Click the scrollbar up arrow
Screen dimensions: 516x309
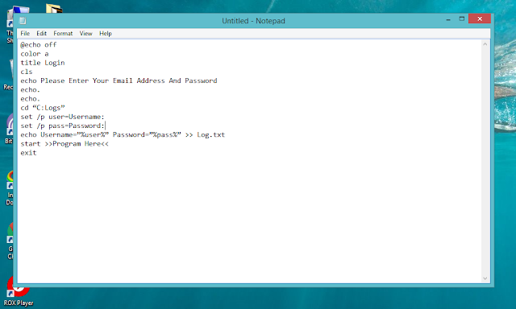click(485, 44)
